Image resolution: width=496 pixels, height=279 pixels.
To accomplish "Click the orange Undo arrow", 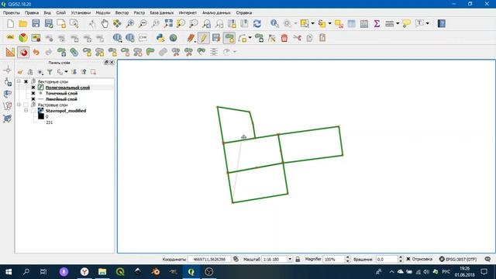I will [36, 52].
